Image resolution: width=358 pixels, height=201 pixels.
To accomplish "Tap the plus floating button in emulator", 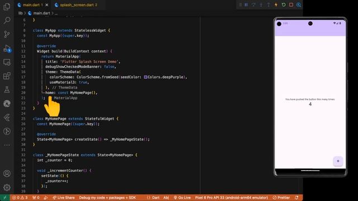I will [338, 161].
